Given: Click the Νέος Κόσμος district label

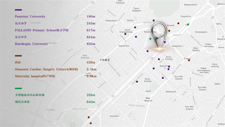Looking at the screenshot, I should (196, 49).
